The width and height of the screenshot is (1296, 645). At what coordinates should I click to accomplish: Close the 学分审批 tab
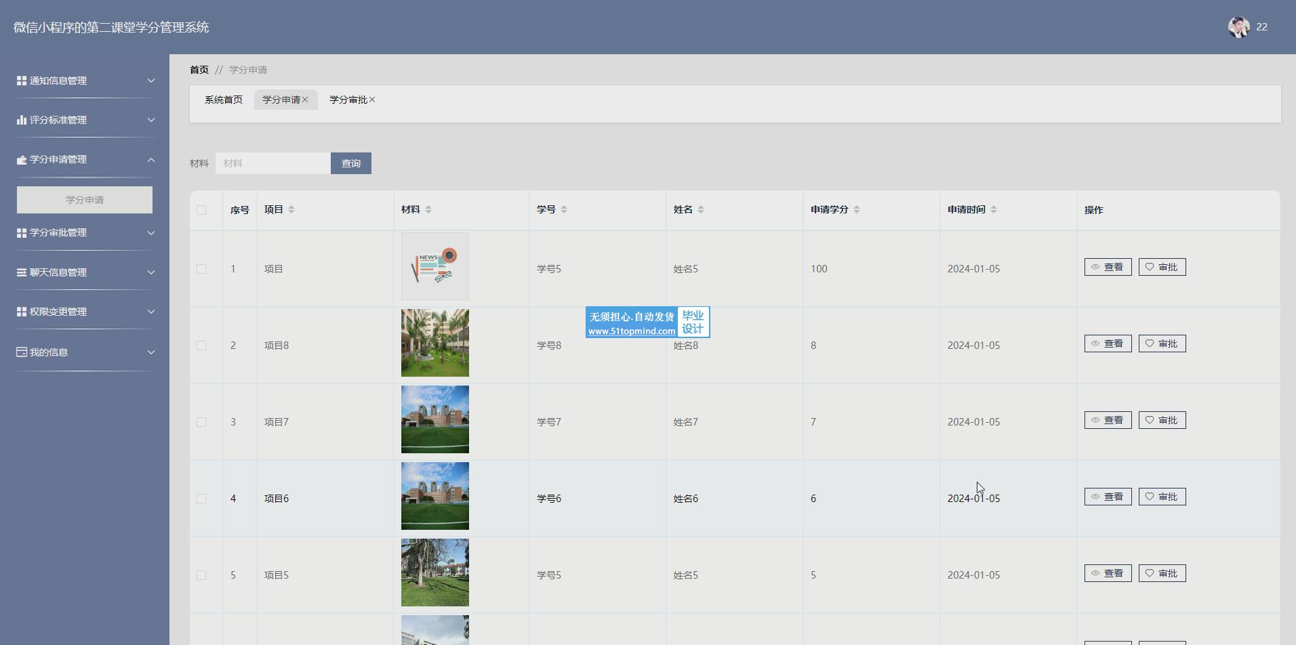(372, 100)
